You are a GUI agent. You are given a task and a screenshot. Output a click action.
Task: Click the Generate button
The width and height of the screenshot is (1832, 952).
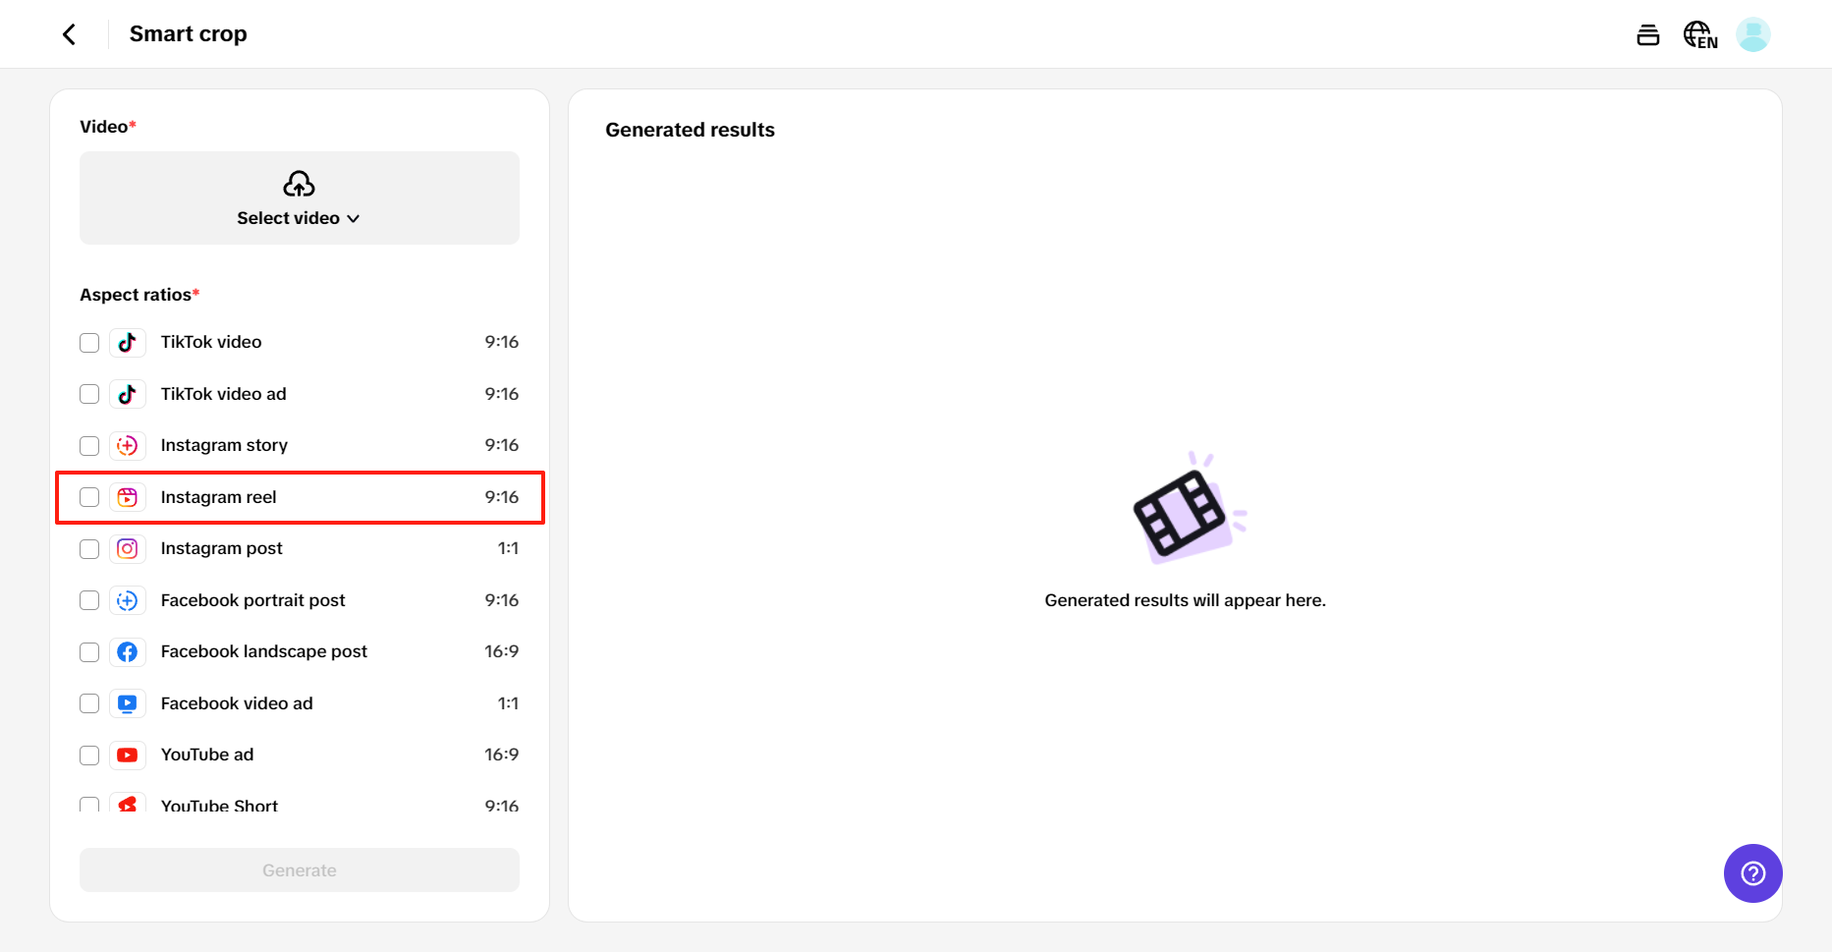click(299, 869)
